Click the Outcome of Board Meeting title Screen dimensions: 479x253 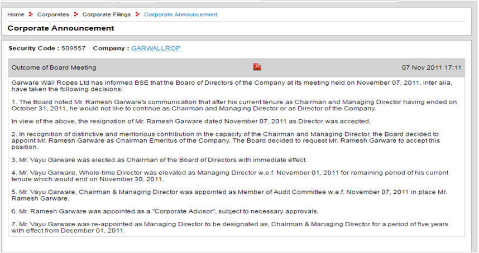[x=54, y=67]
